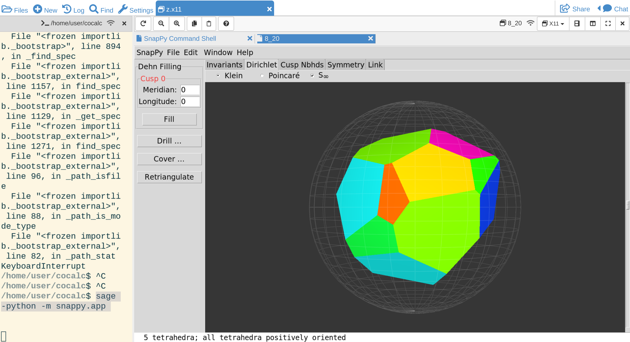Open the X11 frame type dropdown
This screenshot has width=630, height=342.
[553, 24]
